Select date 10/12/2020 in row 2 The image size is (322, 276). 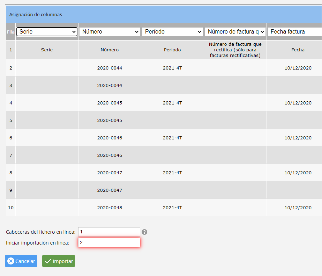[x=298, y=68]
